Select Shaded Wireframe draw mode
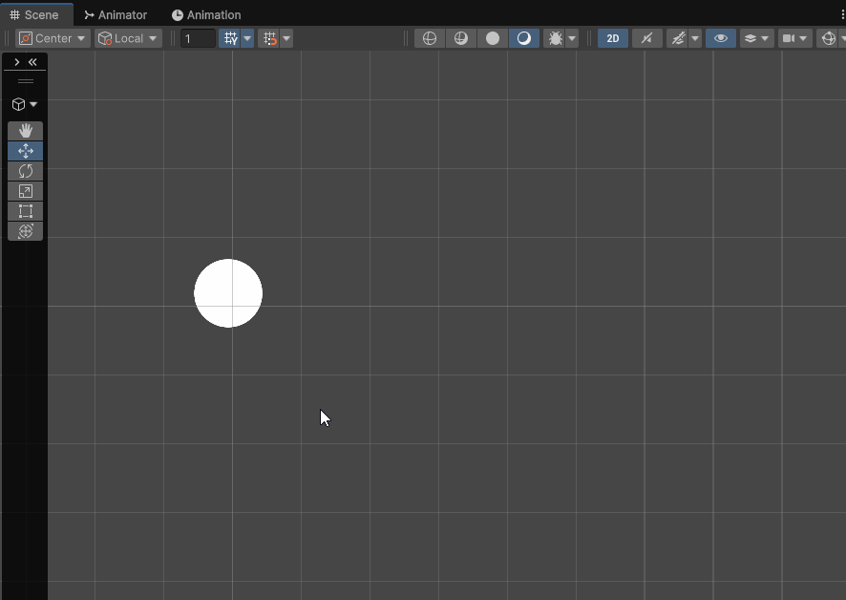The image size is (846, 600). [461, 38]
